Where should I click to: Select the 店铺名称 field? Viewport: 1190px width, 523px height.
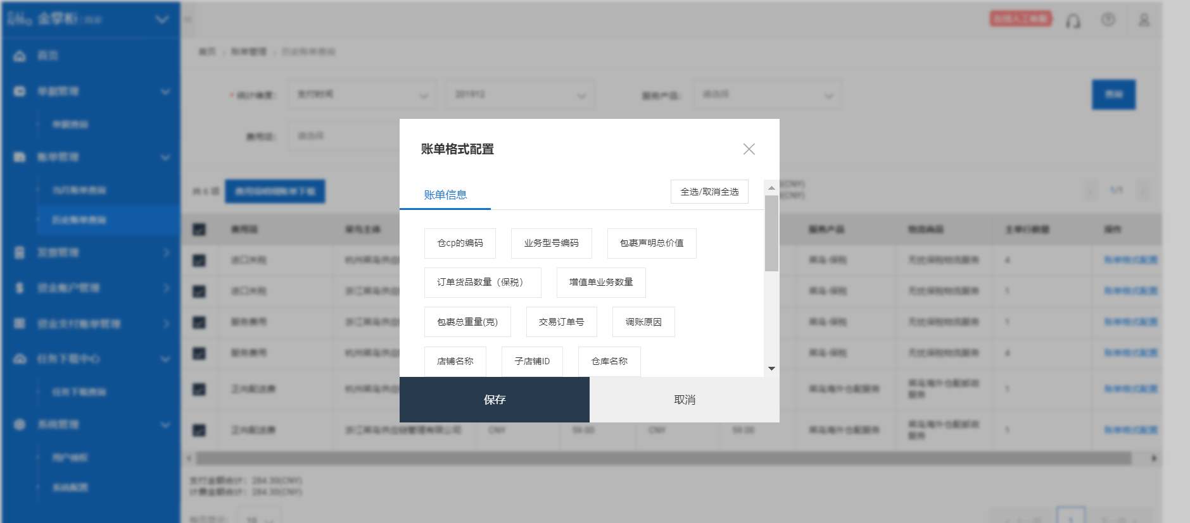[455, 362]
